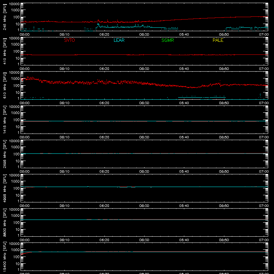Click the green SGMR station label
This screenshot has height=274, width=274.
click(x=167, y=40)
